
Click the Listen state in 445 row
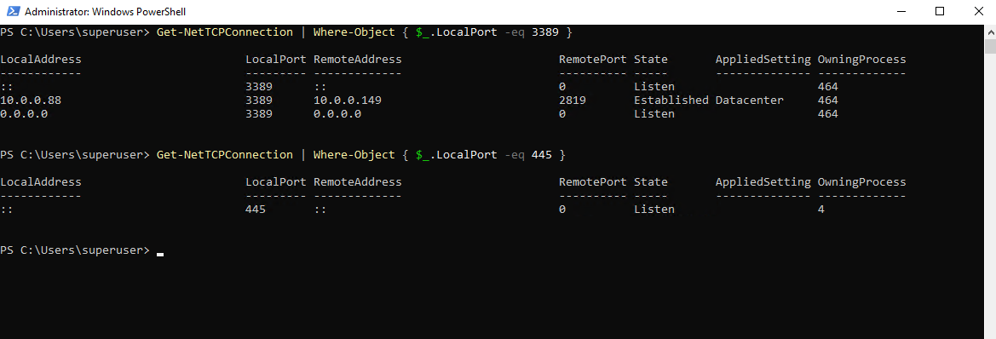654,209
